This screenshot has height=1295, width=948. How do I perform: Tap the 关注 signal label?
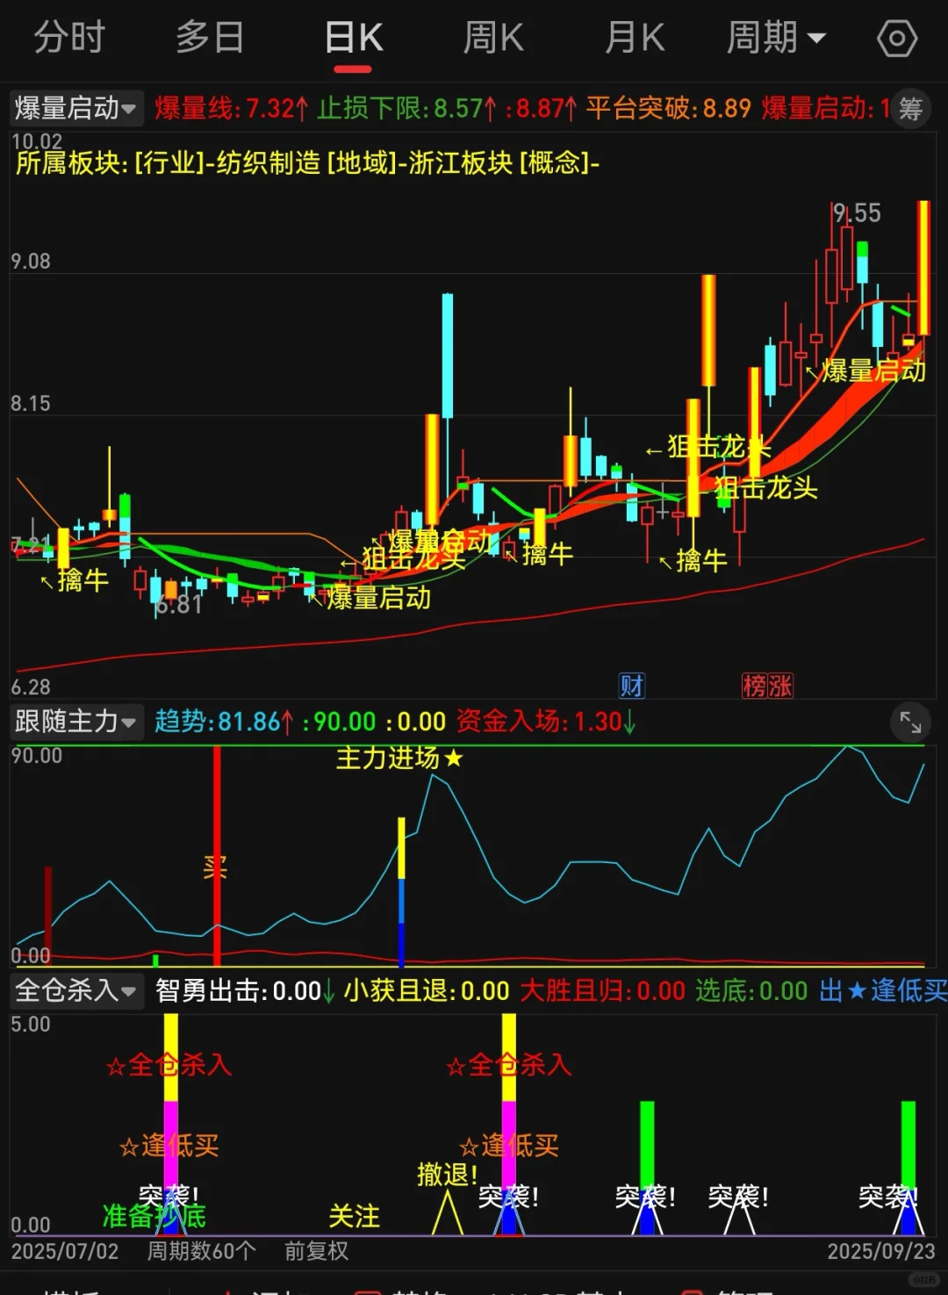[x=355, y=1216]
